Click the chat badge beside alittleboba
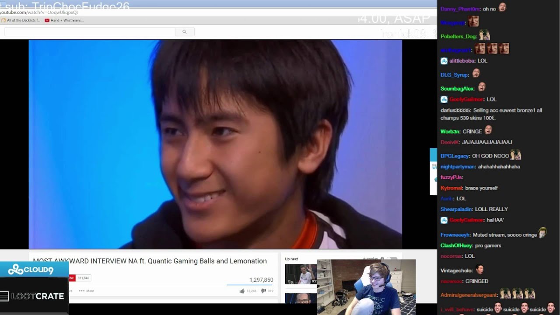 point(444,61)
